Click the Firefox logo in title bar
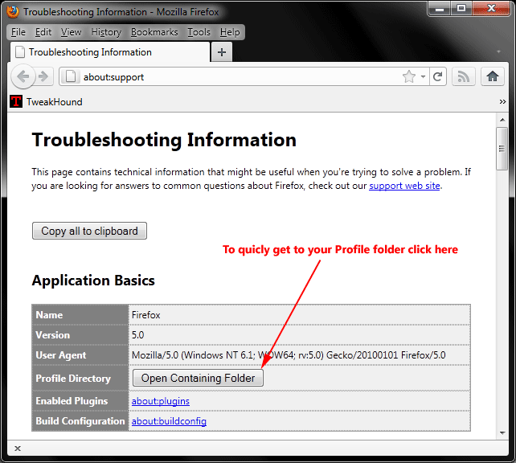This screenshot has width=516, height=463. click(13, 12)
